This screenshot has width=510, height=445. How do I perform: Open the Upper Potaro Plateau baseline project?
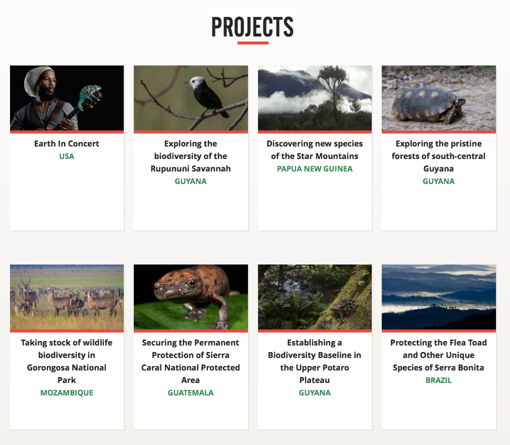[315, 361]
